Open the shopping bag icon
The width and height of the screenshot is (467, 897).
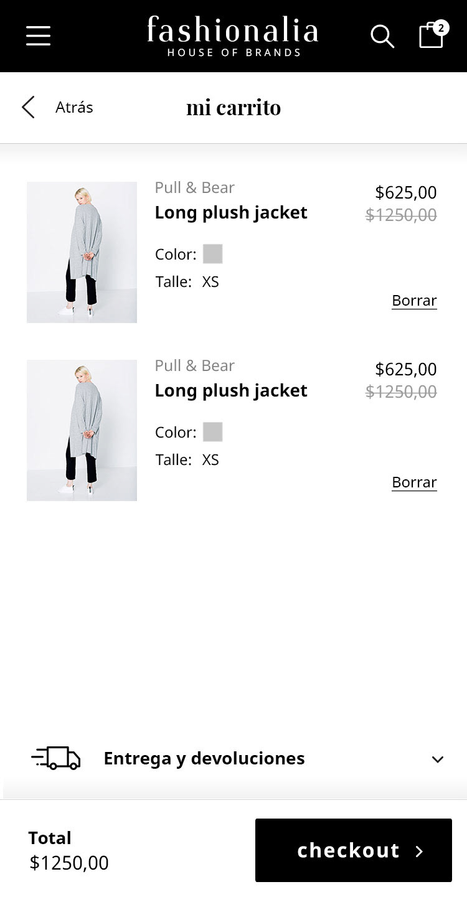[431, 37]
